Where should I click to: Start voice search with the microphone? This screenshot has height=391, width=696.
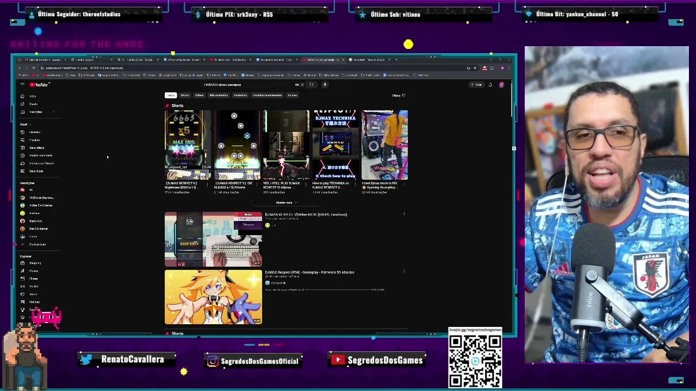[325, 85]
